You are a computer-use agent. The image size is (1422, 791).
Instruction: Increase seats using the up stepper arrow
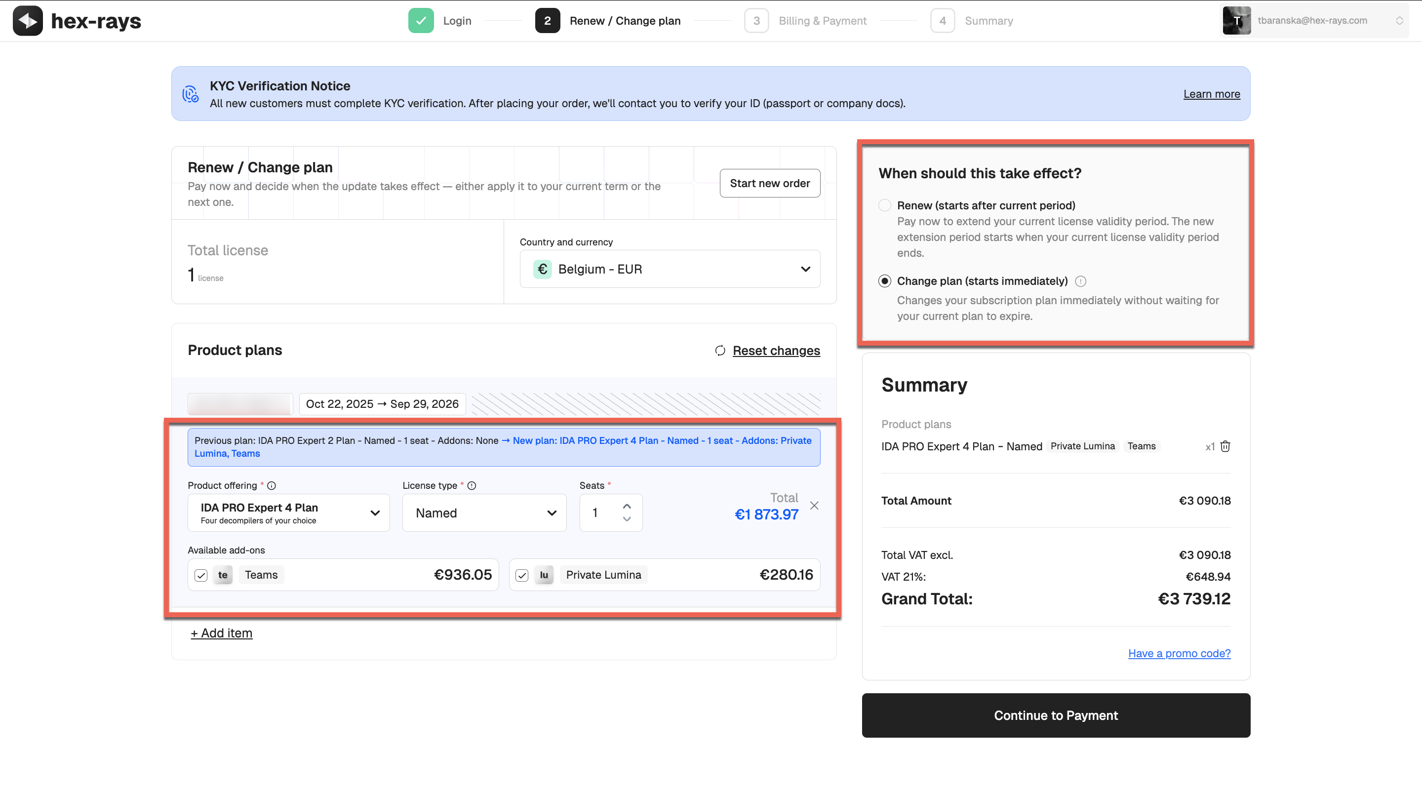click(x=627, y=506)
